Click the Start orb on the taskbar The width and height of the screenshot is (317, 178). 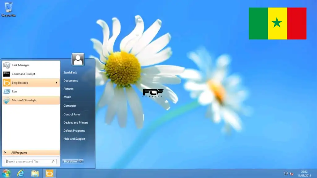[6, 173]
